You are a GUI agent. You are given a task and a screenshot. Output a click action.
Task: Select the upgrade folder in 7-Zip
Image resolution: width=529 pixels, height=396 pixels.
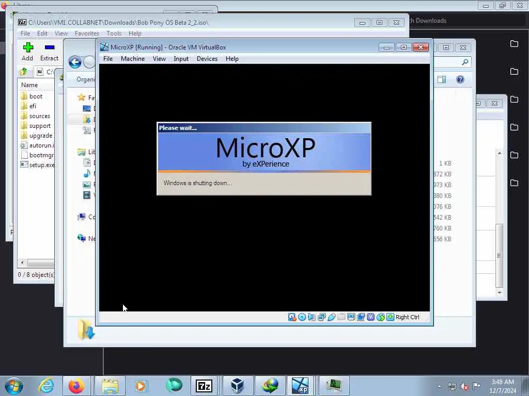(37, 136)
